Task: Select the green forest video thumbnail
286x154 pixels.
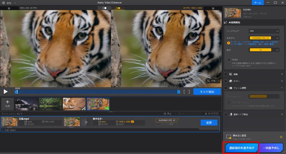Action: click(x=50, y=104)
